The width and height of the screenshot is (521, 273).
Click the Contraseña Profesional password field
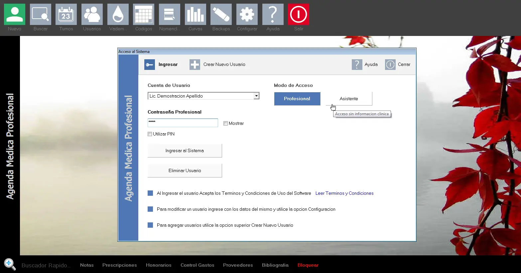coord(183,123)
